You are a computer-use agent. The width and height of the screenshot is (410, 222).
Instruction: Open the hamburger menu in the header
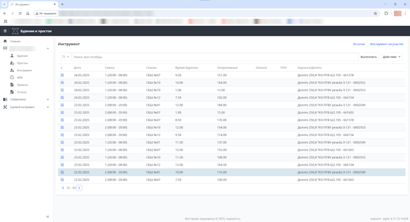[5, 31]
